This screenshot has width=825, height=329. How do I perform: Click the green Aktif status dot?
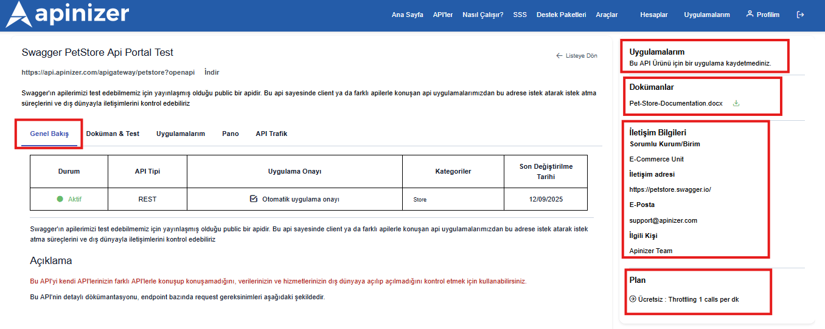[60, 199]
